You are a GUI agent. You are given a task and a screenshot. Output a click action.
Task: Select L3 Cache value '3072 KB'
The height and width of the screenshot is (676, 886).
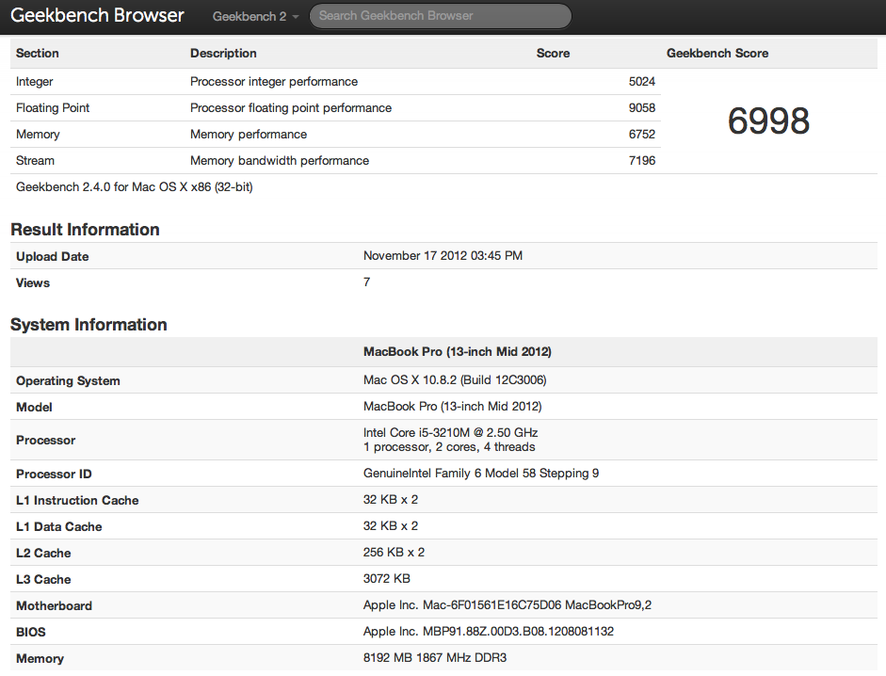coord(386,579)
